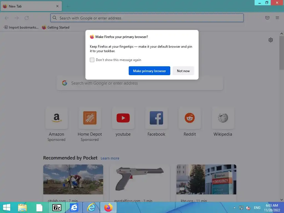
Task: Reload the page with refresh icon
Action: (x=27, y=18)
